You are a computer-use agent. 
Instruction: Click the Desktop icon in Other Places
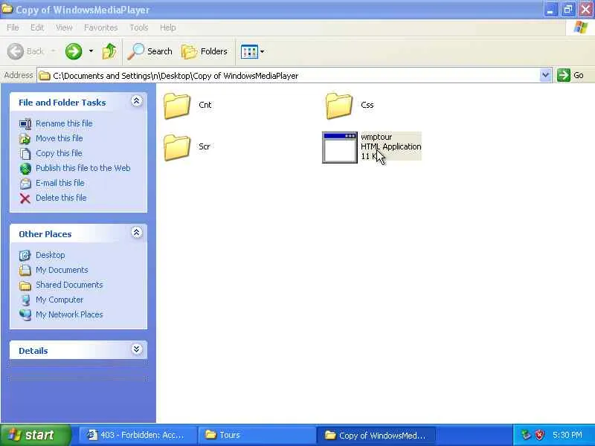pyautogui.click(x=25, y=255)
